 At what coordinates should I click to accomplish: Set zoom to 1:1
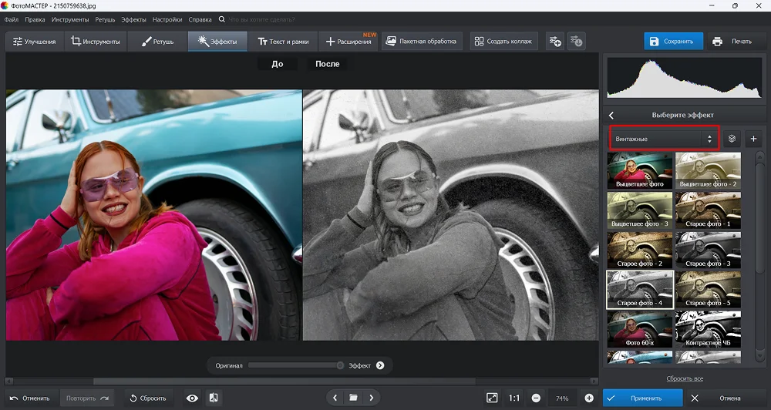514,398
